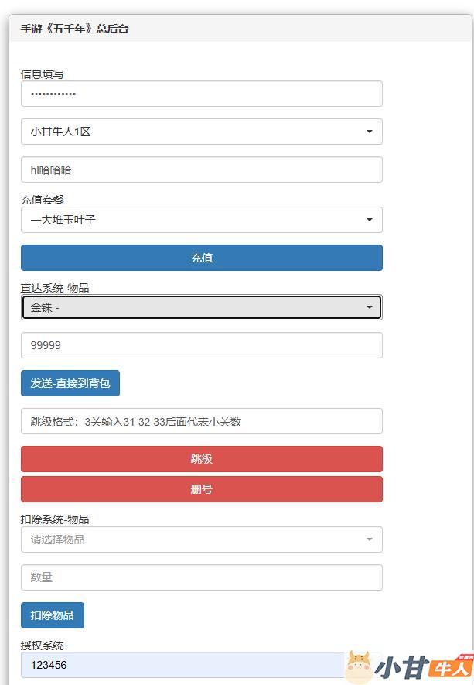Click the 扣除系统-物品 label
Screen dimensions: 474x685
[55, 519]
